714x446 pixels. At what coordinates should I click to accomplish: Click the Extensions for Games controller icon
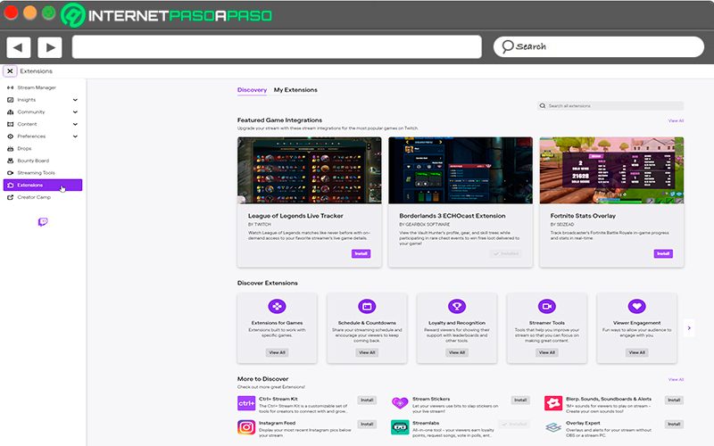pos(277,306)
